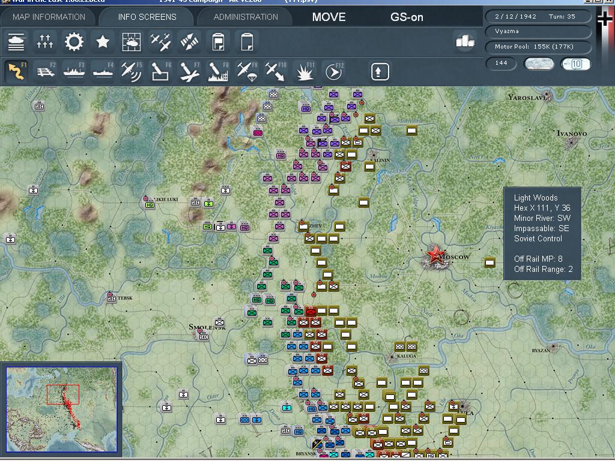Viewport: 615px width, 461px height.
Task: Click the minimap overview
Action: [x=62, y=409]
